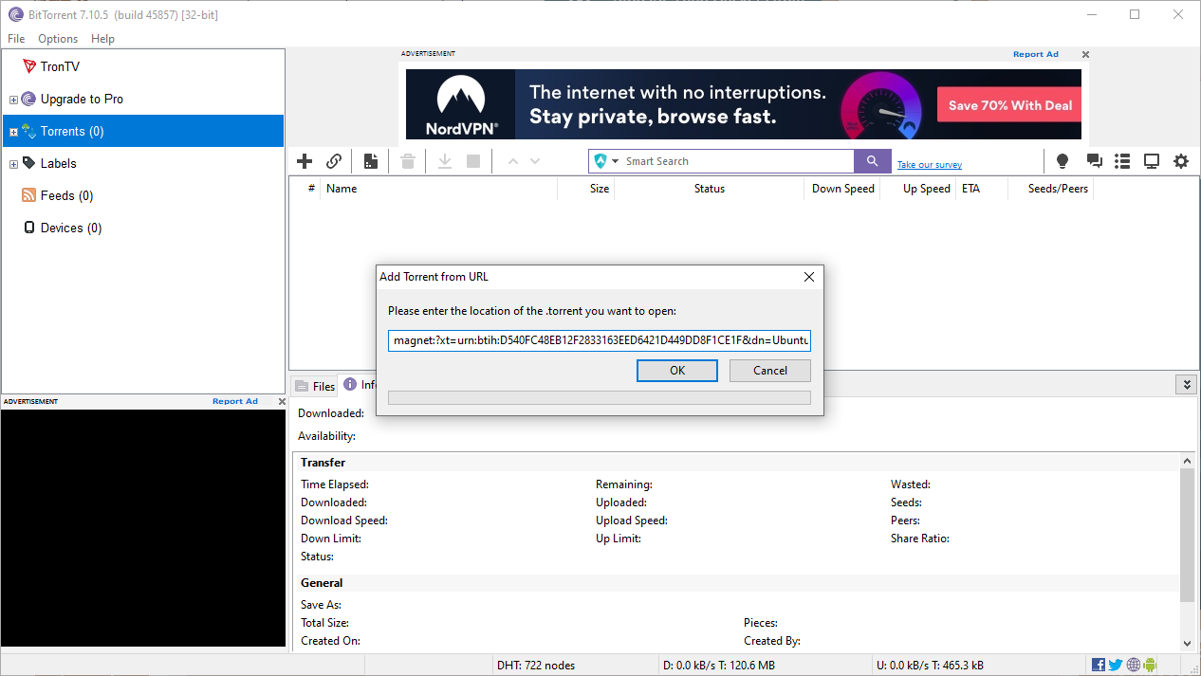This screenshot has width=1201, height=676.
Task: Switch to the Files tab
Action: tap(315, 386)
